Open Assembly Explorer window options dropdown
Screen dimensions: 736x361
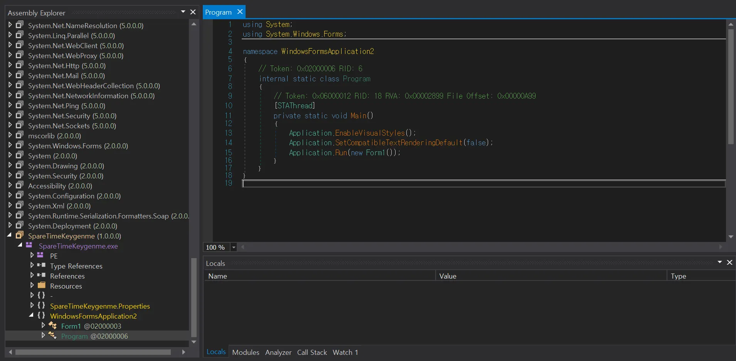click(x=183, y=12)
